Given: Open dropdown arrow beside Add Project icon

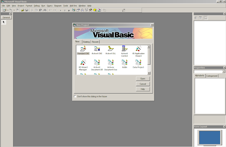Looking at the screenshot, I should pyautogui.click(x=8, y=10).
